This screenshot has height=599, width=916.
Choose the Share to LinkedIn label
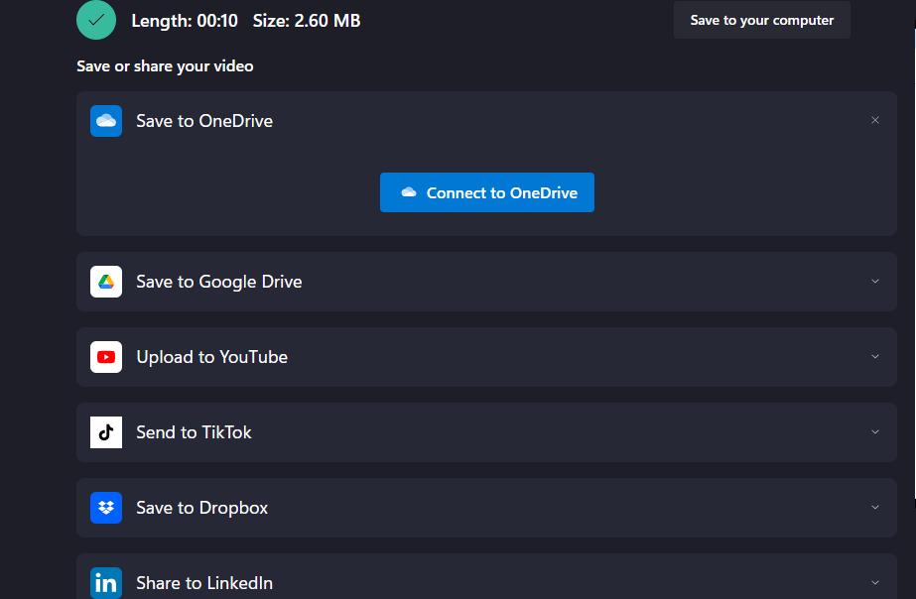(203, 583)
